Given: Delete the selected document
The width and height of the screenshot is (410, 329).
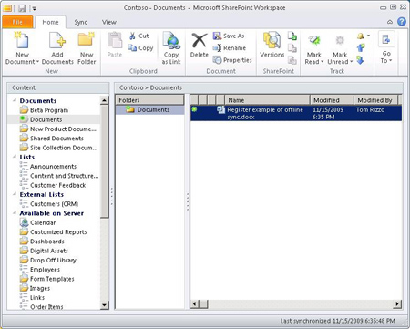Looking at the screenshot, I should tap(200, 46).
